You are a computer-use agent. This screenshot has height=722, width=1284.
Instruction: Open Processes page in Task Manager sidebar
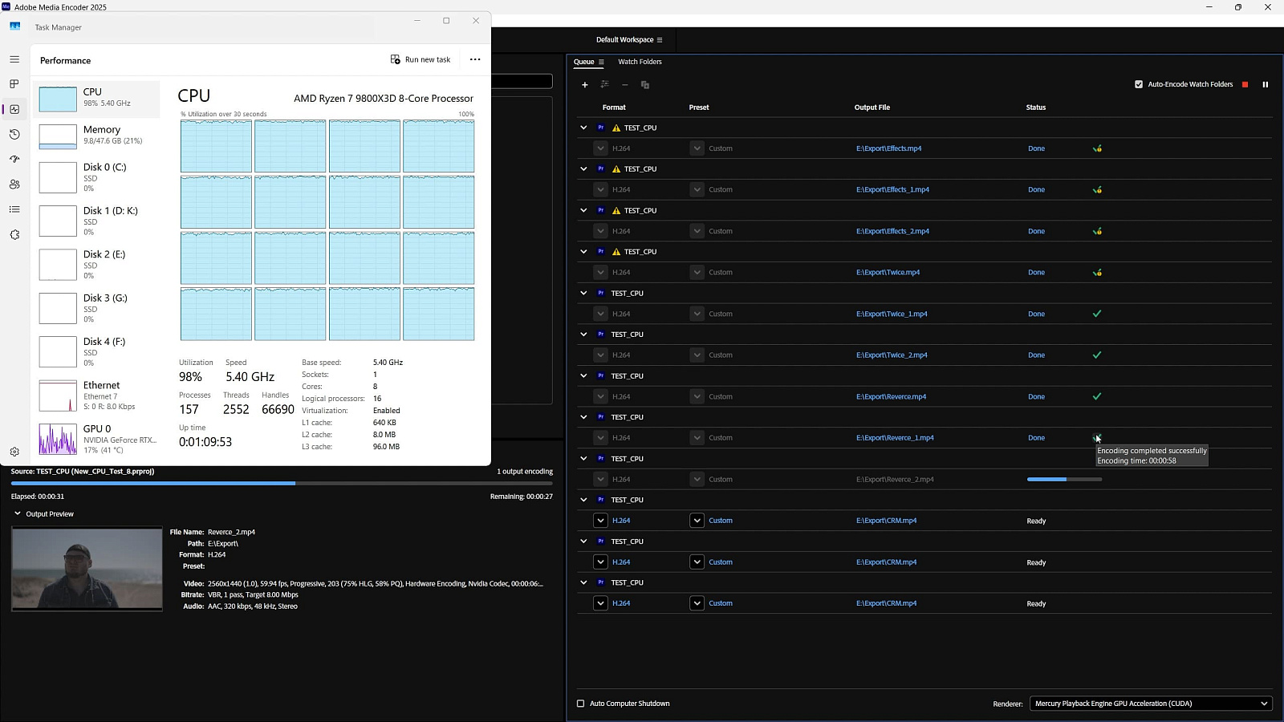(14, 84)
